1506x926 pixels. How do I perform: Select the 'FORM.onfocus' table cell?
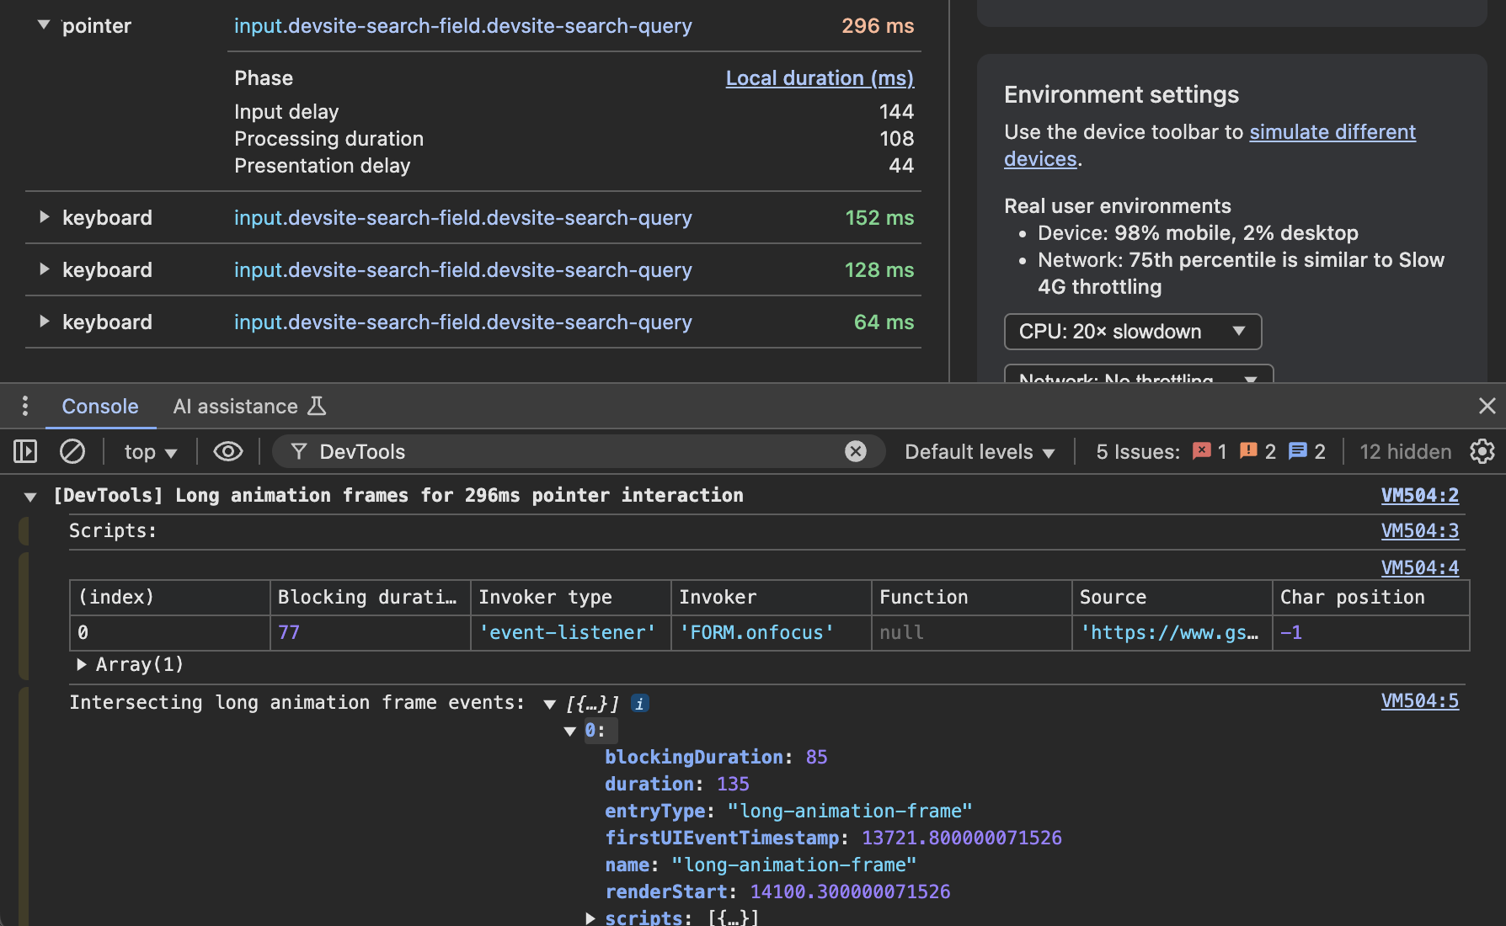(771, 633)
